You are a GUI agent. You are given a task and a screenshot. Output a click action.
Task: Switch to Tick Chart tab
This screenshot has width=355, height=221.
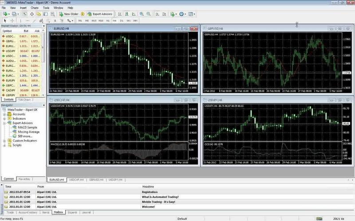click(24, 99)
